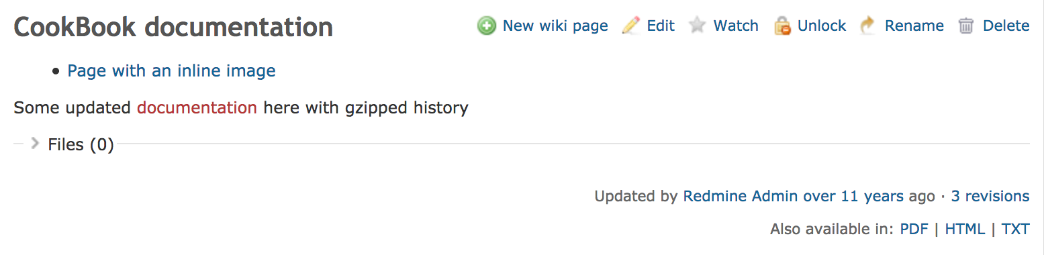Viewport: 1044px width, 255px height.
Task: Select the Edit text link
Action: (x=661, y=26)
